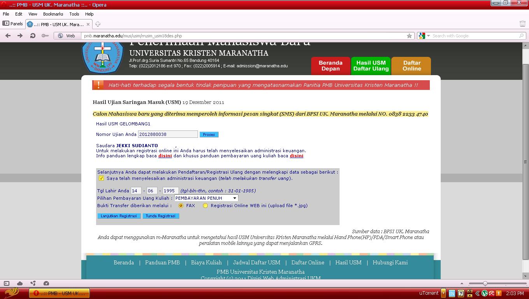Toggle Opera Turbo speedometer icon

coord(46,283)
